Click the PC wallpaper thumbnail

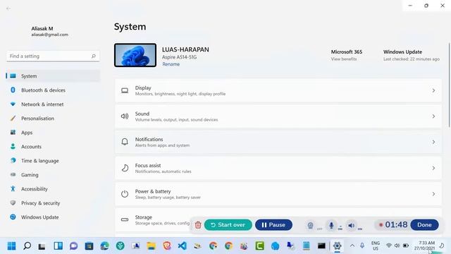pos(135,55)
